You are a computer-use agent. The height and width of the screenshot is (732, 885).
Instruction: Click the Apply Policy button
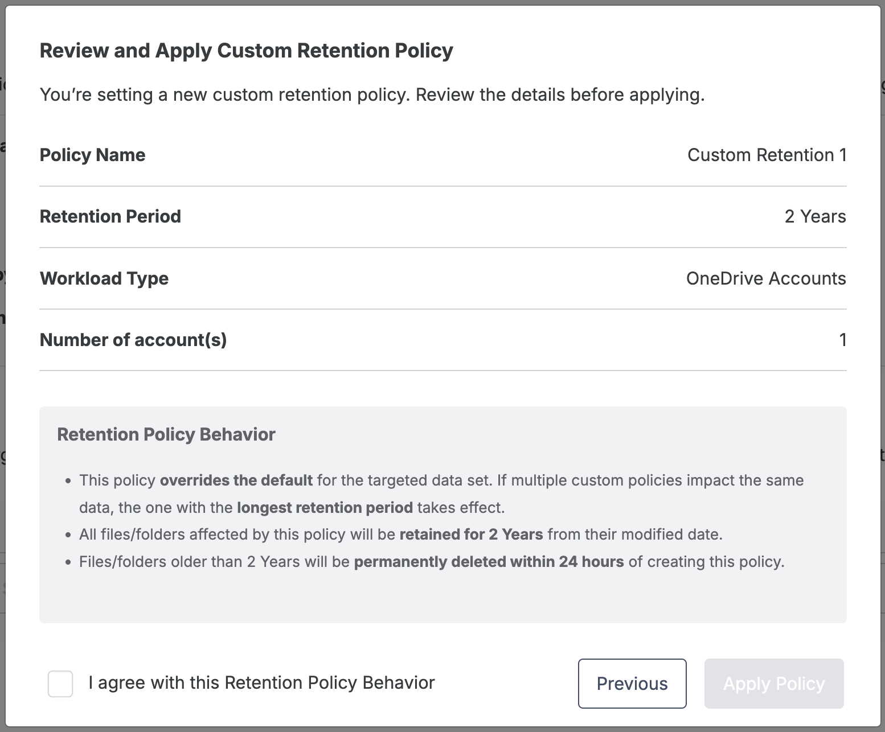(x=774, y=684)
